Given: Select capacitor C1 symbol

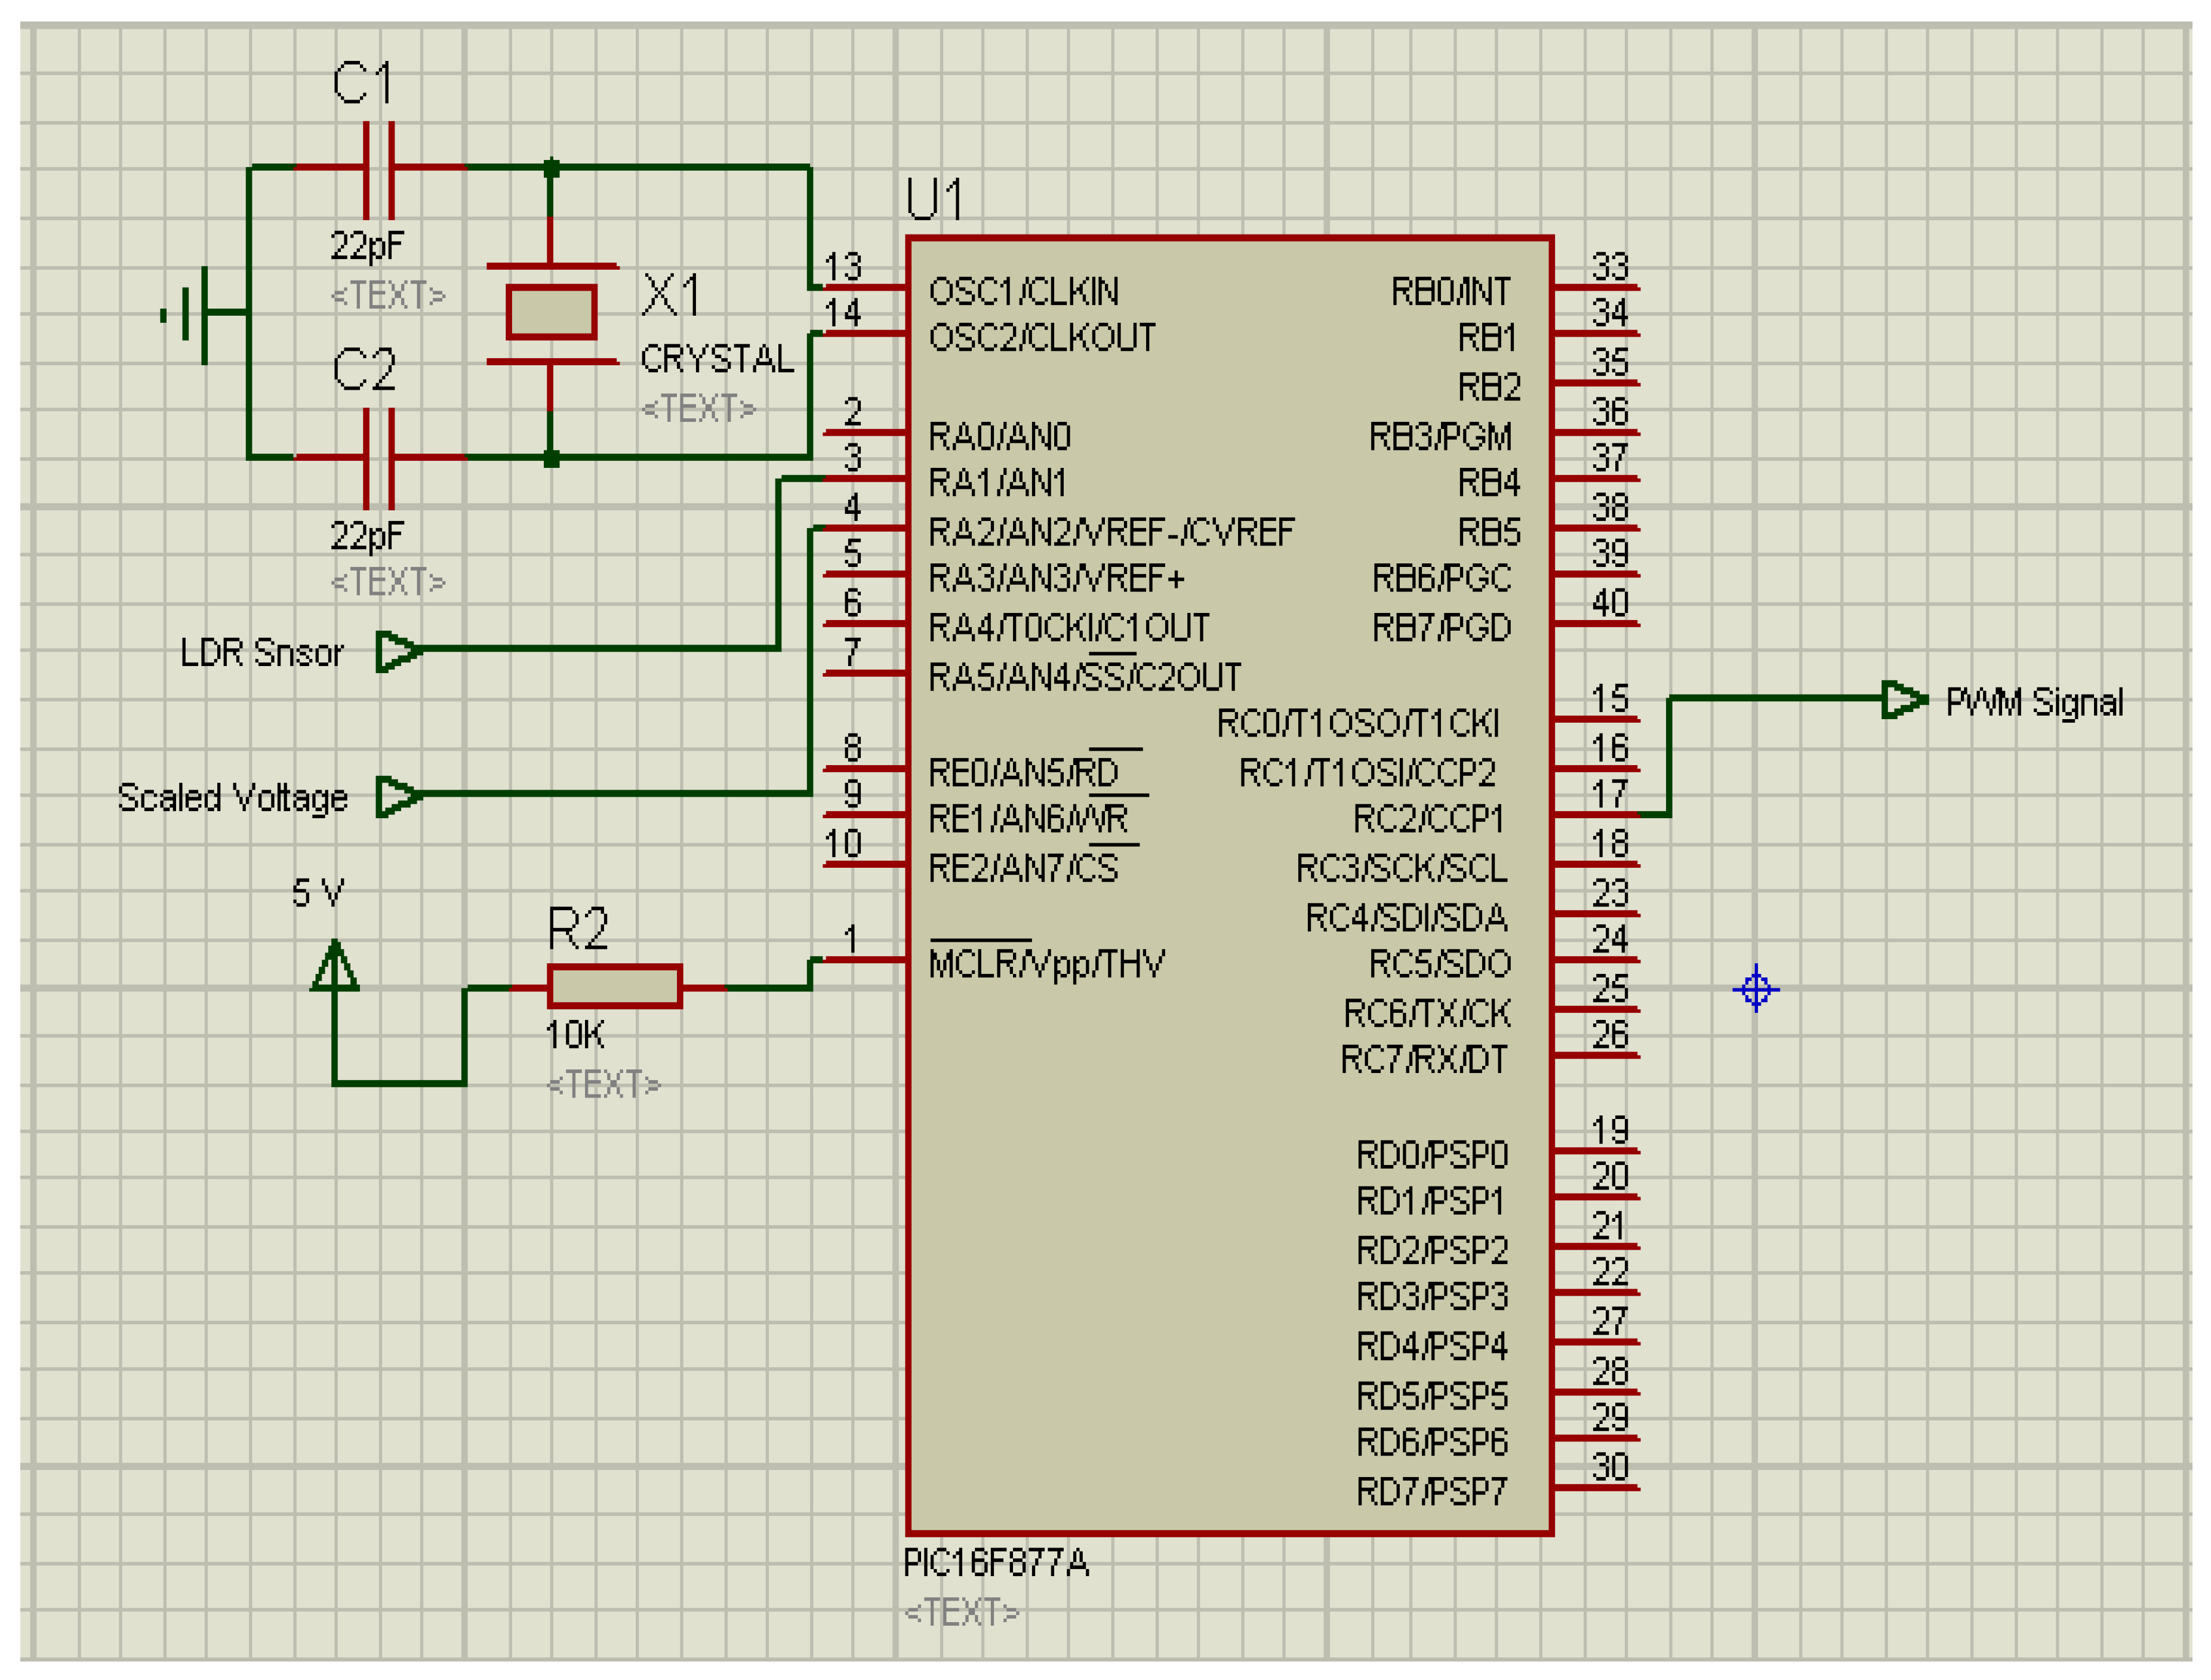Looking at the screenshot, I should (378, 168).
